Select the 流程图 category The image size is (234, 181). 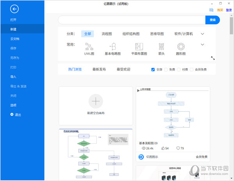pyautogui.click(x=107, y=34)
